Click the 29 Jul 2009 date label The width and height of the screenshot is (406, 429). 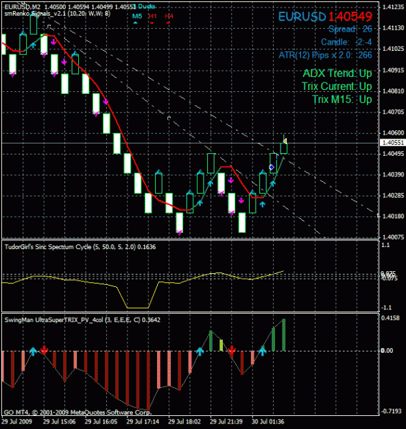point(16,421)
